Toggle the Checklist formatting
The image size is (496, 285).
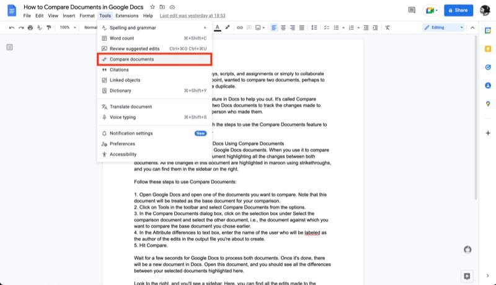click(x=327, y=28)
